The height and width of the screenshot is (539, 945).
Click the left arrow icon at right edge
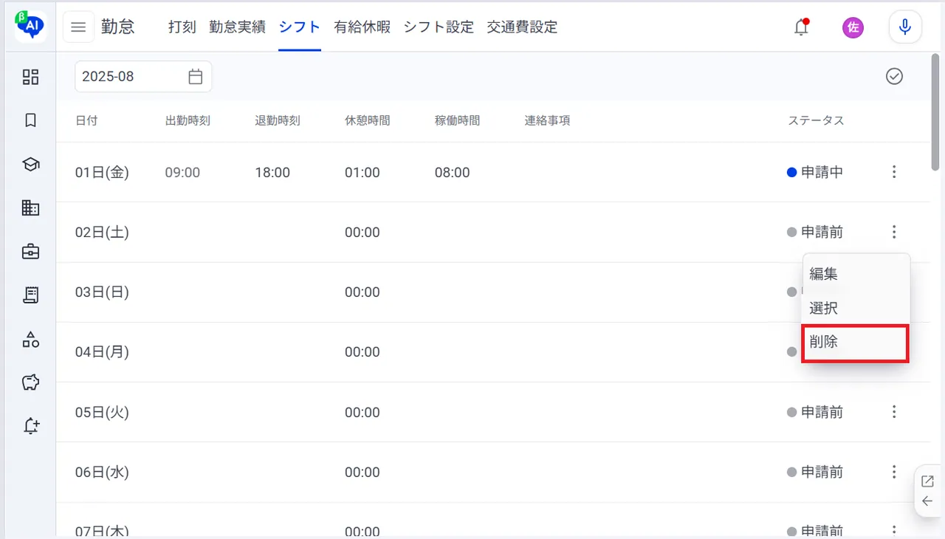click(928, 501)
